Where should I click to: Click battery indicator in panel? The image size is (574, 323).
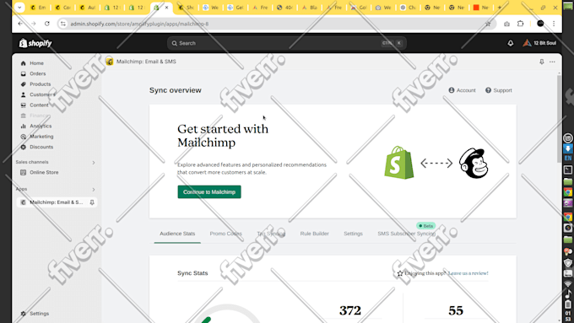point(568,304)
